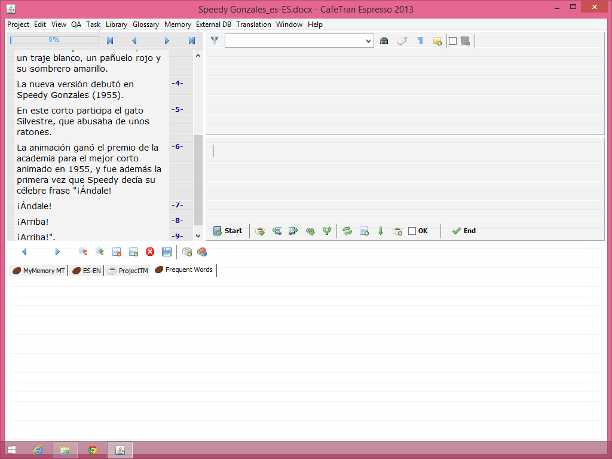612x459 pixels.
Task: Click the blue floppy disk save icon
Action: [167, 252]
